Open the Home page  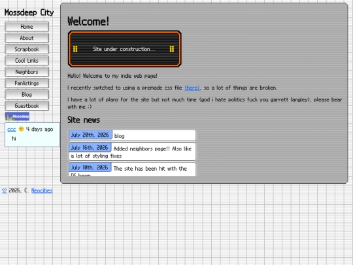pos(27,27)
